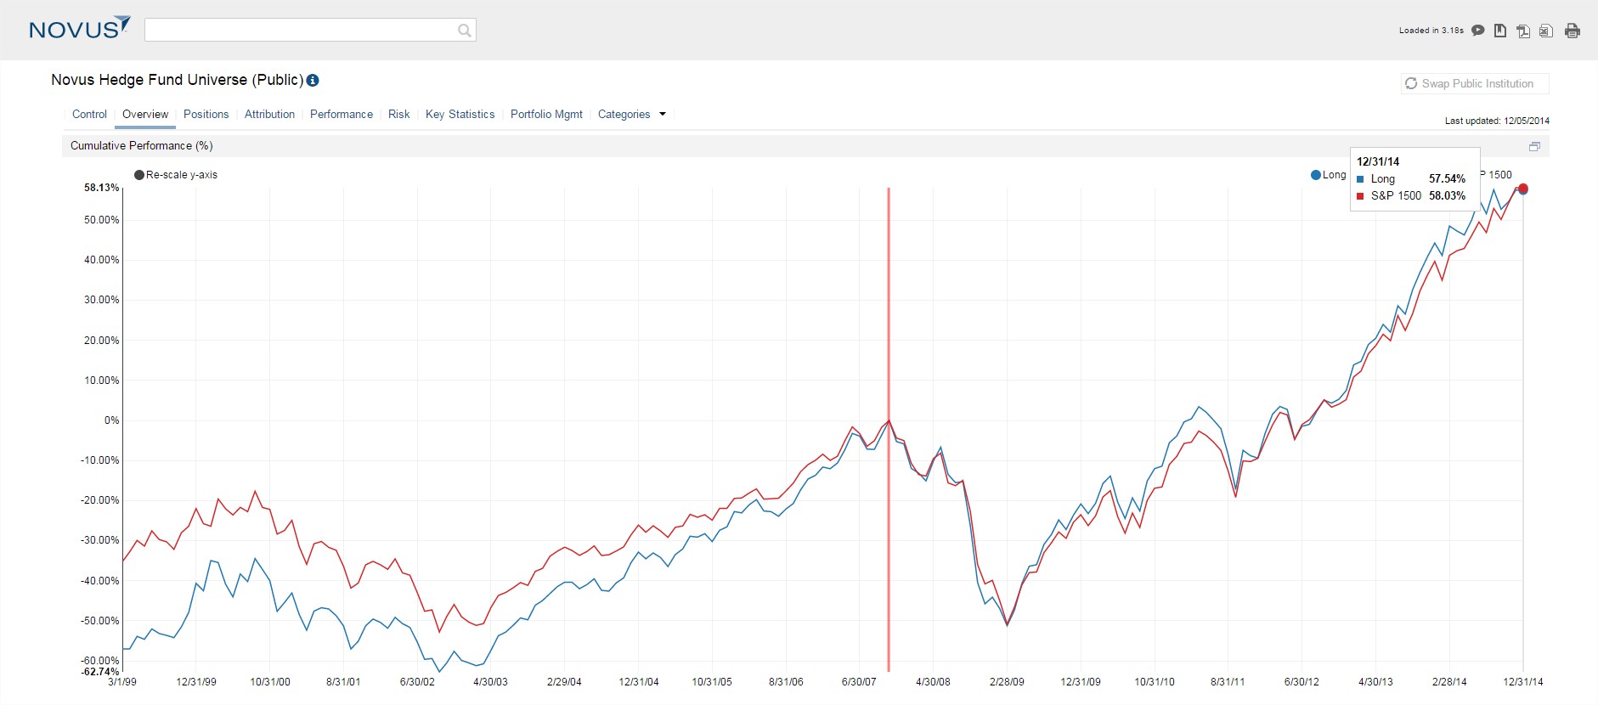Click the 0% y-axis label
This screenshot has width=1598, height=705.
coord(112,420)
